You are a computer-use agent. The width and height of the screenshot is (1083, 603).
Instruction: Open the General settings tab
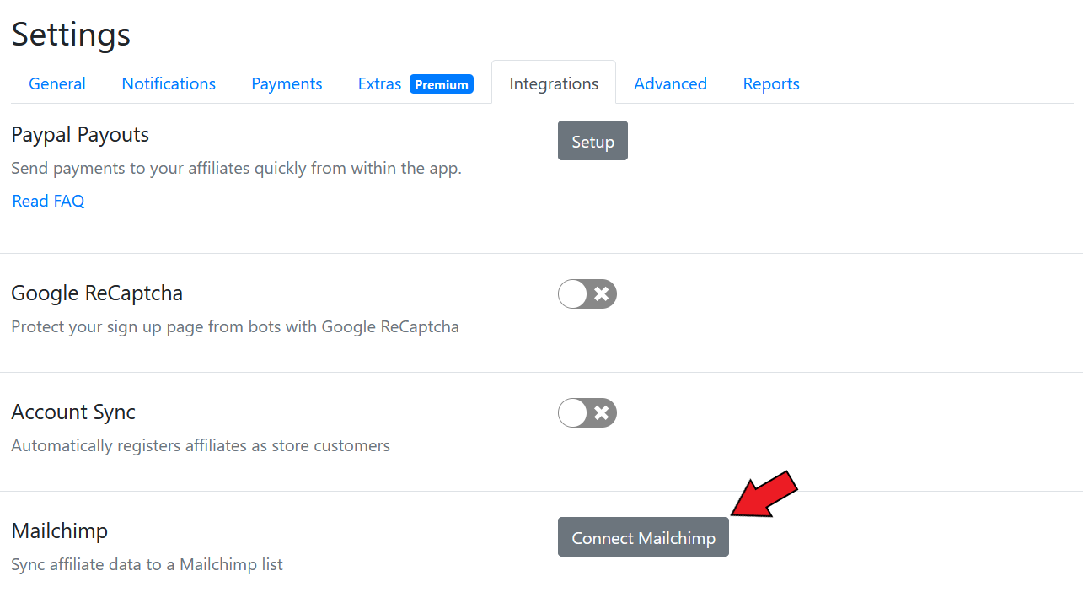57,83
